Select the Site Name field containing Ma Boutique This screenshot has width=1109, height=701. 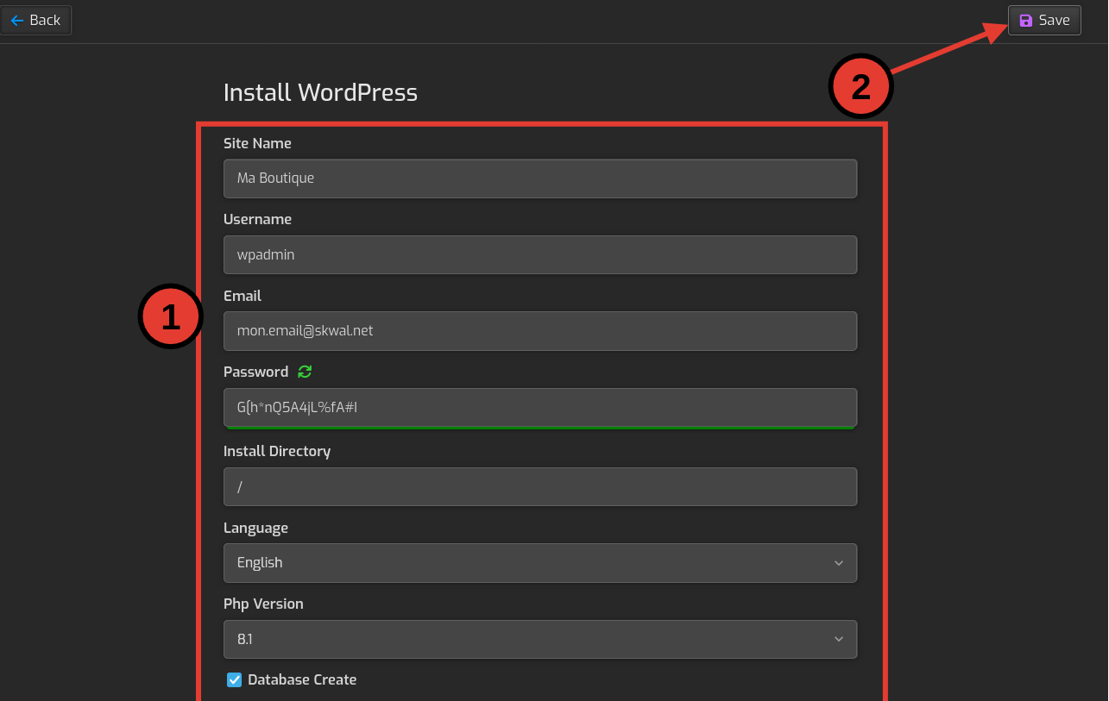[540, 178]
